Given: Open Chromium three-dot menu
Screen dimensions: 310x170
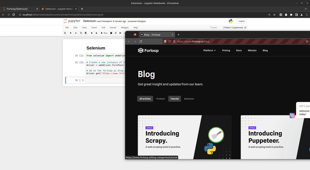Looking at the screenshot, I should tap(307, 15).
